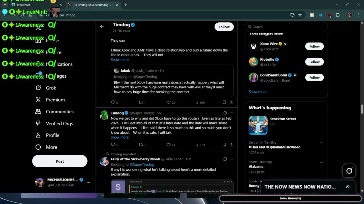Click the red extension with badge 3
Screen dimensions: 364x204
[x=329, y=15]
